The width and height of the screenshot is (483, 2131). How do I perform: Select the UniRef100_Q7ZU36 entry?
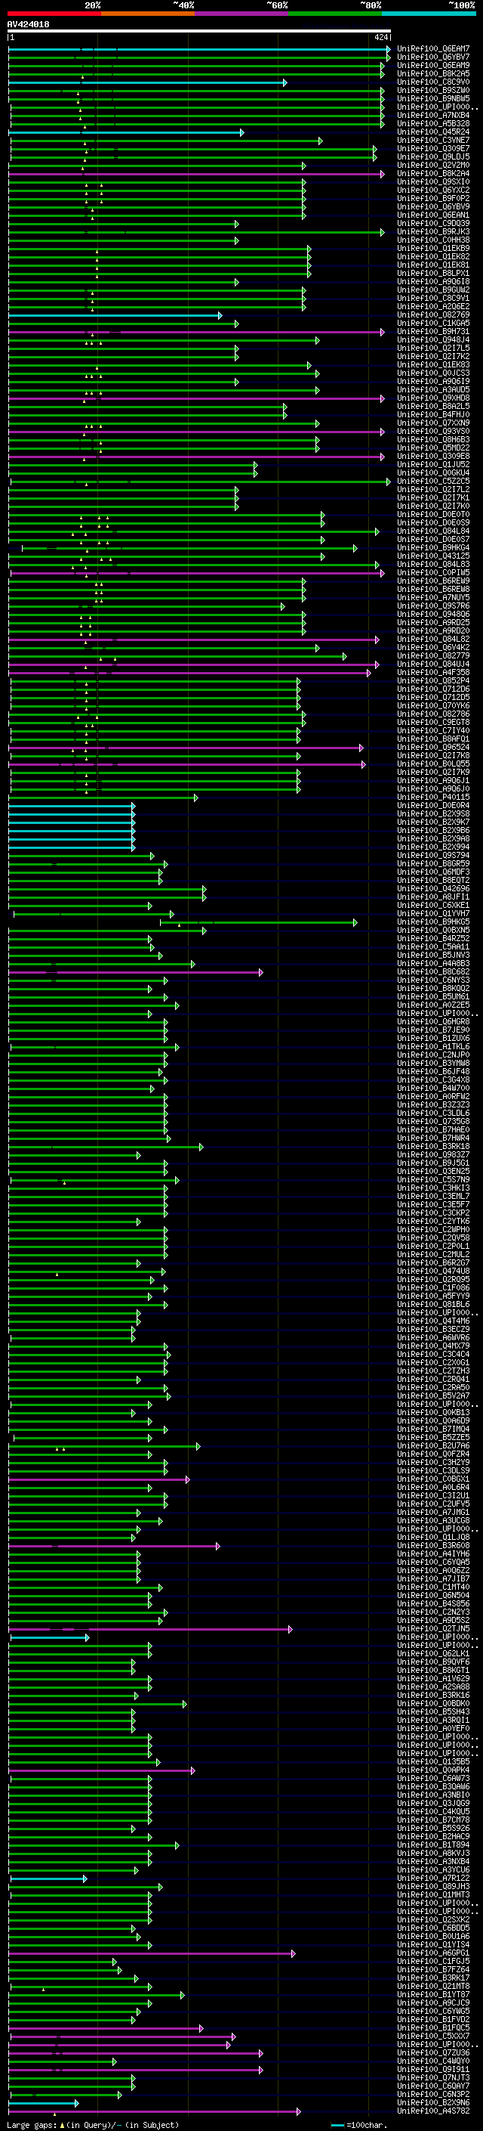(x=433, y=2052)
